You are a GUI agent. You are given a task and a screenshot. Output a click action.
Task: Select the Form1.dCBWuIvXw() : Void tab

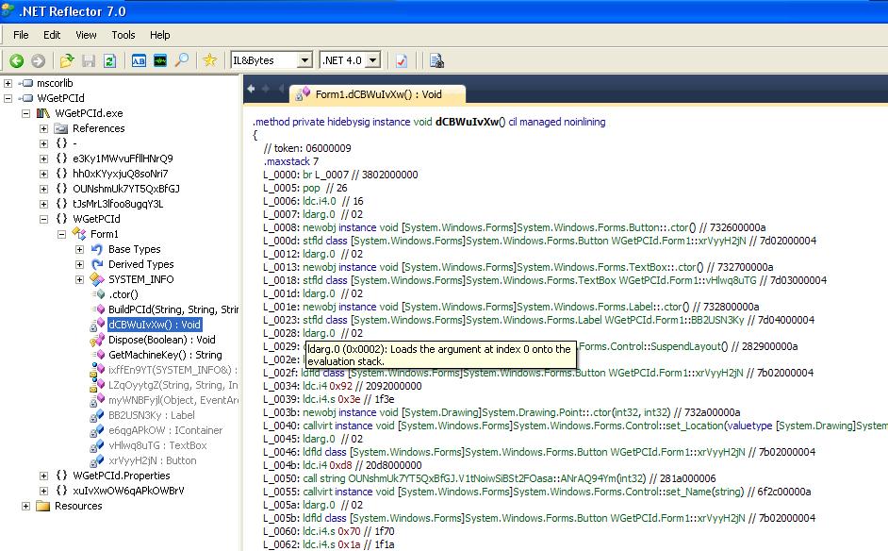tap(378, 94)
